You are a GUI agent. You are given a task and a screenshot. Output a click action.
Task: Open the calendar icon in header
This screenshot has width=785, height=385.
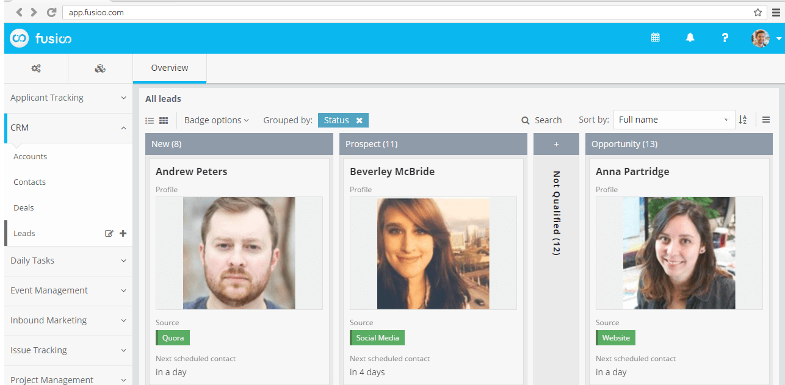tap(655, 38)
